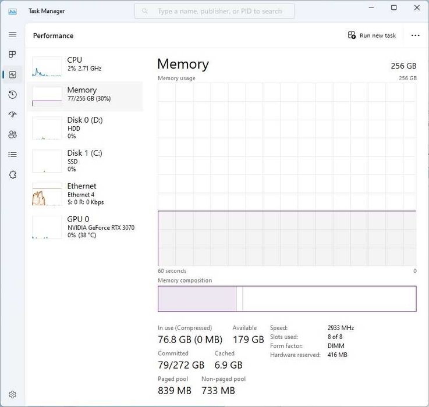Click the Memory usage label

[x=177, y=78]
